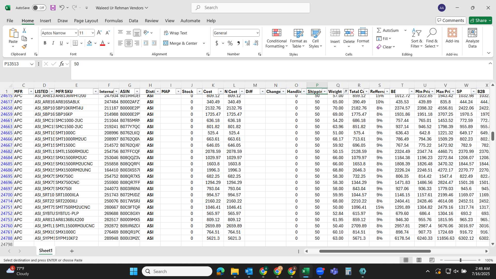Image resolution: width=496 pixels, height=279 pixels.
Task: Click the Paste clipboard icon
Action: coord(13,33)
